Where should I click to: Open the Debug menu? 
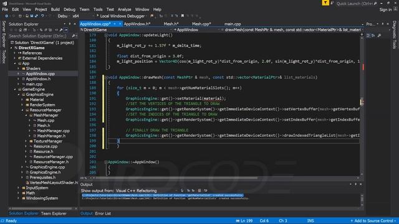[69, 9]
